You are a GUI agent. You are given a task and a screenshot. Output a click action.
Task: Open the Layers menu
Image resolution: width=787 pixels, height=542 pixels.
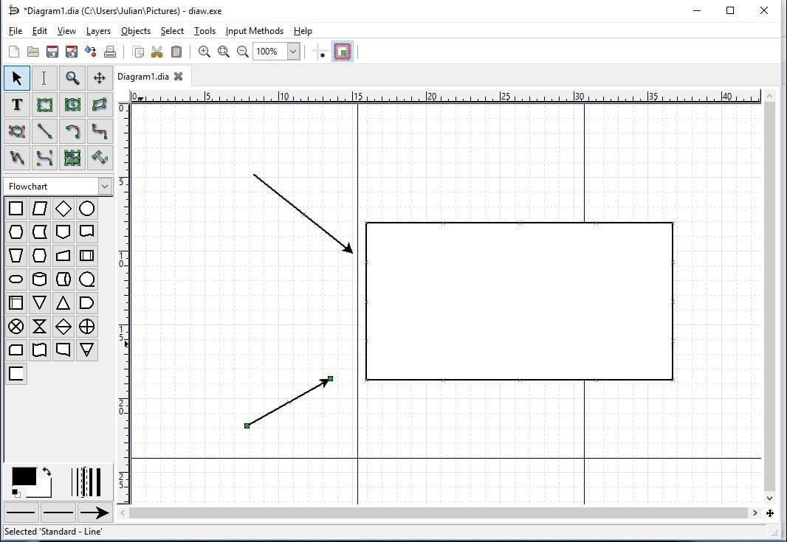(x=97, y=31)
